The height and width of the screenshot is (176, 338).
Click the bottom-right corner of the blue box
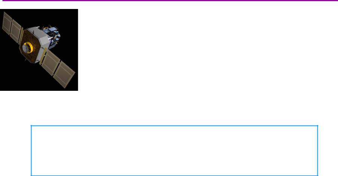[x=318, y=175]
